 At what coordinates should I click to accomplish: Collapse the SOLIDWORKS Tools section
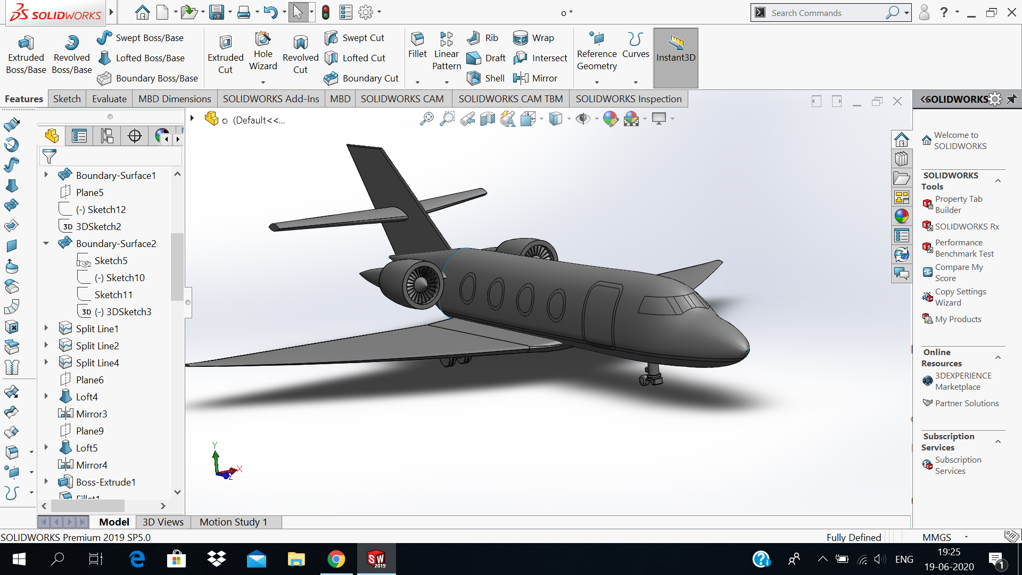coord(998,181)
